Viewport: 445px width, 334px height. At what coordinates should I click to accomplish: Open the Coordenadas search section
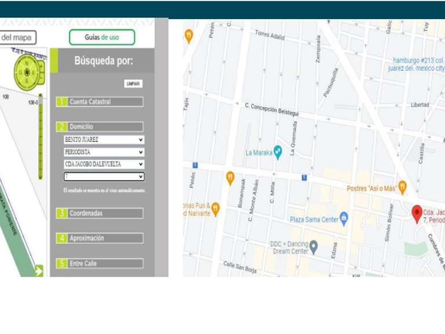(100, 213)
